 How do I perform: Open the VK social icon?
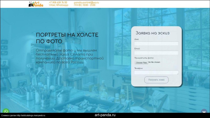tap(204, 112)
